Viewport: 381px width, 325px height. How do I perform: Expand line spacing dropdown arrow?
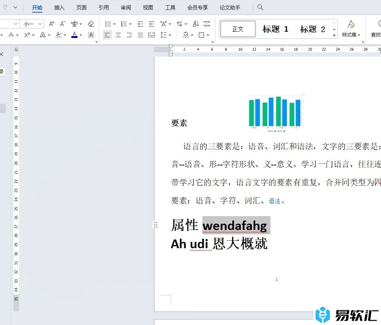pyautogui.click(x=170, y=35)
